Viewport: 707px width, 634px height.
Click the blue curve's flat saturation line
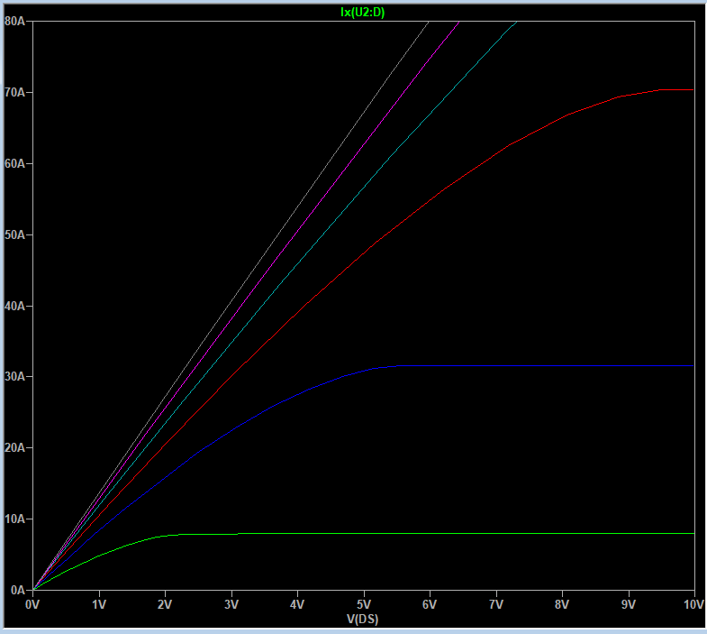pos(546,366)
